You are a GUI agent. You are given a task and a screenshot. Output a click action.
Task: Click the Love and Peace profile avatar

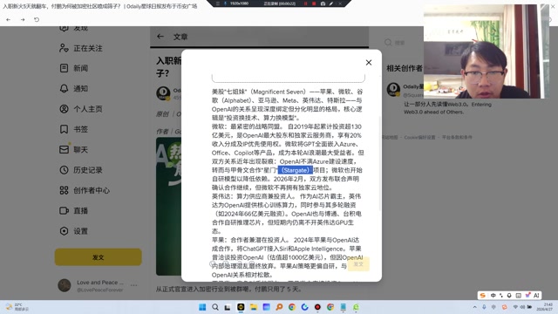(x=65, y=285)
